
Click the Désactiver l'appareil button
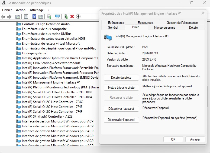tap(121, 108)
